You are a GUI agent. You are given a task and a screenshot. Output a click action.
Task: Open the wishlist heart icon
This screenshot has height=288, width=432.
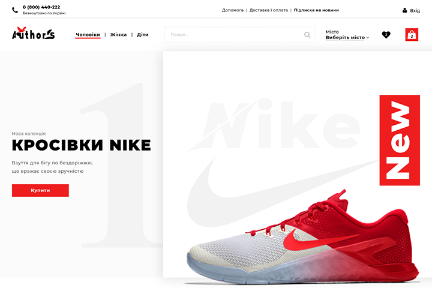(386, 35)
